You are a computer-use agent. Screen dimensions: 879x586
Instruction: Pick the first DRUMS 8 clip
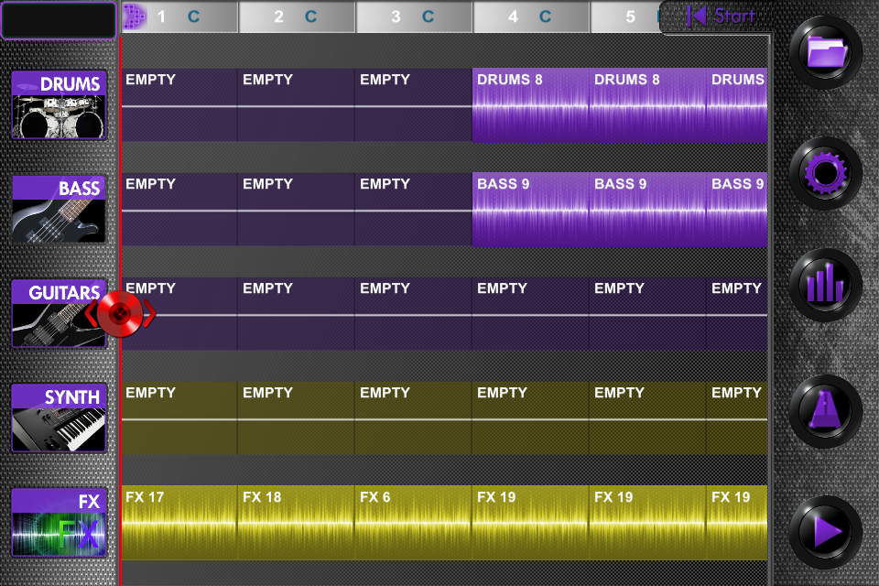tap(531, 105)
